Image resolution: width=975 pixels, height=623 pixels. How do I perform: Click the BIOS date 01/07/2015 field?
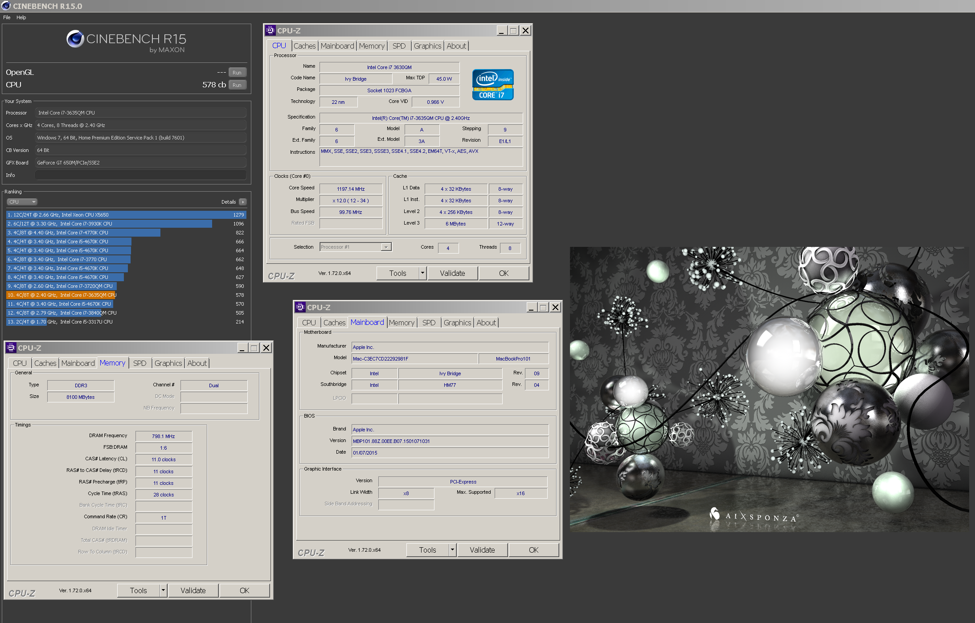(x=450, y=453)
